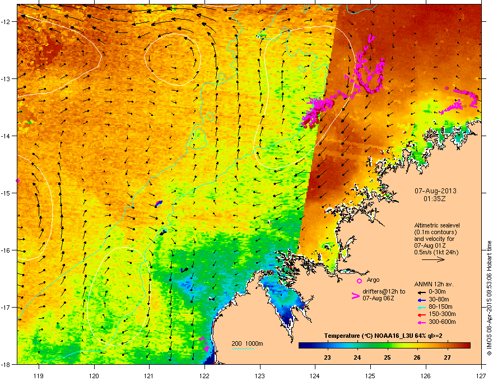Viewport: 493px width, 381px height.
Task: Click the '200 1000m' isobath label
Action: click(248, 343)
